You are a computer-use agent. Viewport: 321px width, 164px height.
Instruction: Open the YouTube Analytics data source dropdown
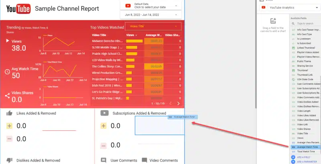click(289, 8)
